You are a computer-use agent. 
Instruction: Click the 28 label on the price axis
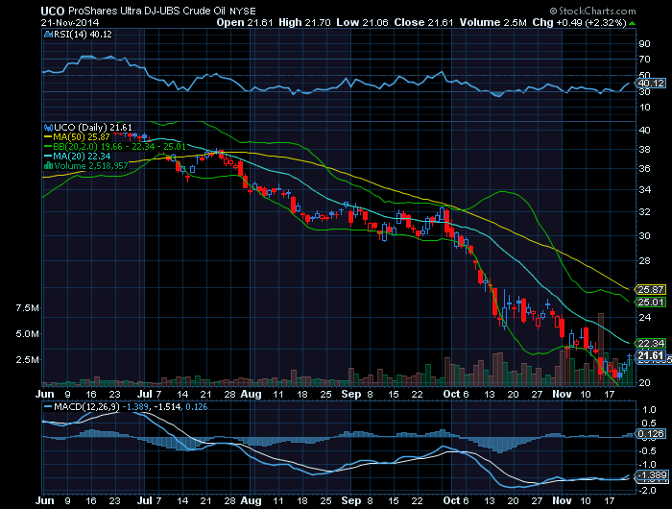[644, 260]
